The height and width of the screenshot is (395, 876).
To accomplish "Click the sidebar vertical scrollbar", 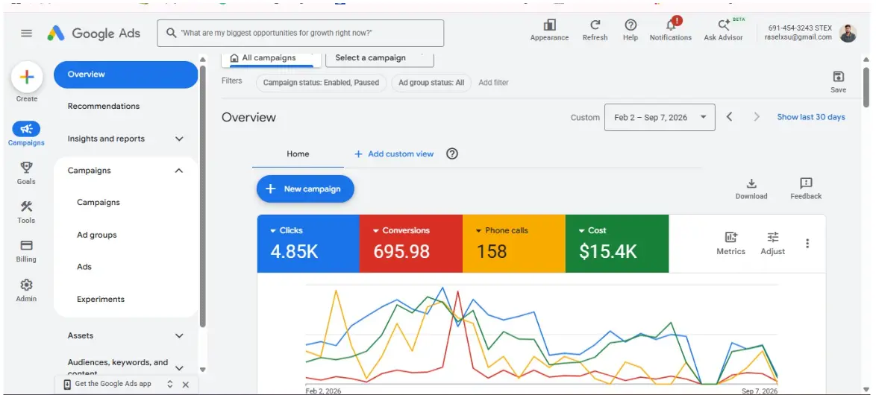I will click(203, 197).
